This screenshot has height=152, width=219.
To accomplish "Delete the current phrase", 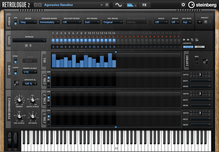I will click(x=30, y=46).
